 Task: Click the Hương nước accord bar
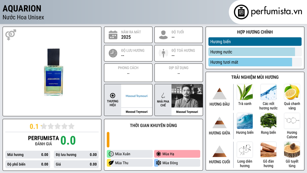click(255, 52)
